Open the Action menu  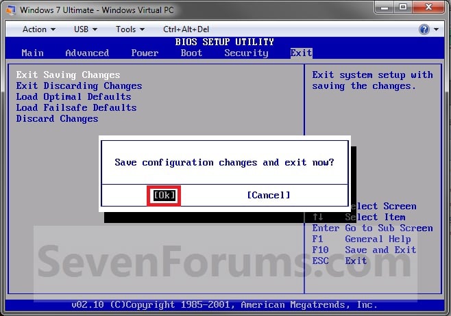pyautogui.click(x=39, y=29)
